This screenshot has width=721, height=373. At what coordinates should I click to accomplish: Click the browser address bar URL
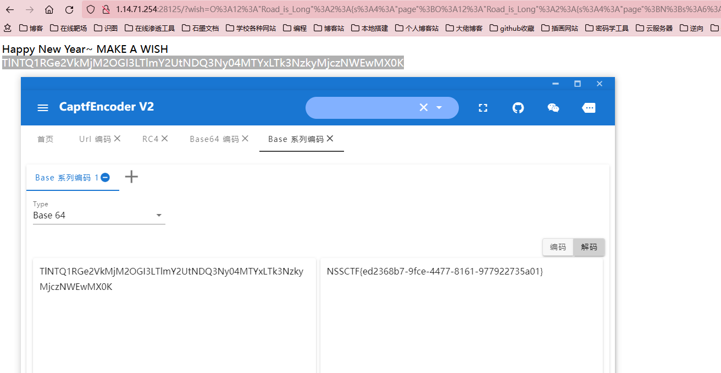tap(418, 9)
